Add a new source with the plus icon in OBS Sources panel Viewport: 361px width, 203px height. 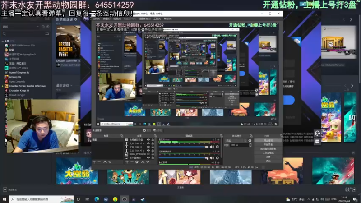[x=127, y=162]
